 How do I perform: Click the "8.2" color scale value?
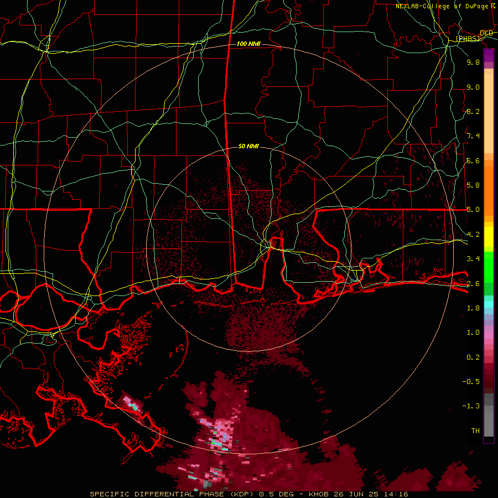pyautogui.click(x=473, y=111)
